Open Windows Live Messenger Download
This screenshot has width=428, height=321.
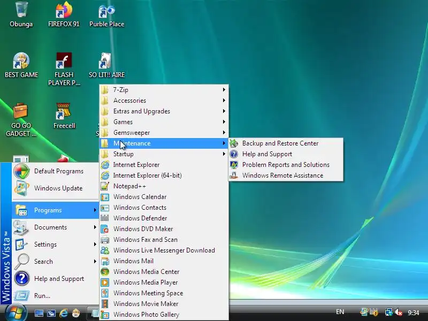(164, 250)
